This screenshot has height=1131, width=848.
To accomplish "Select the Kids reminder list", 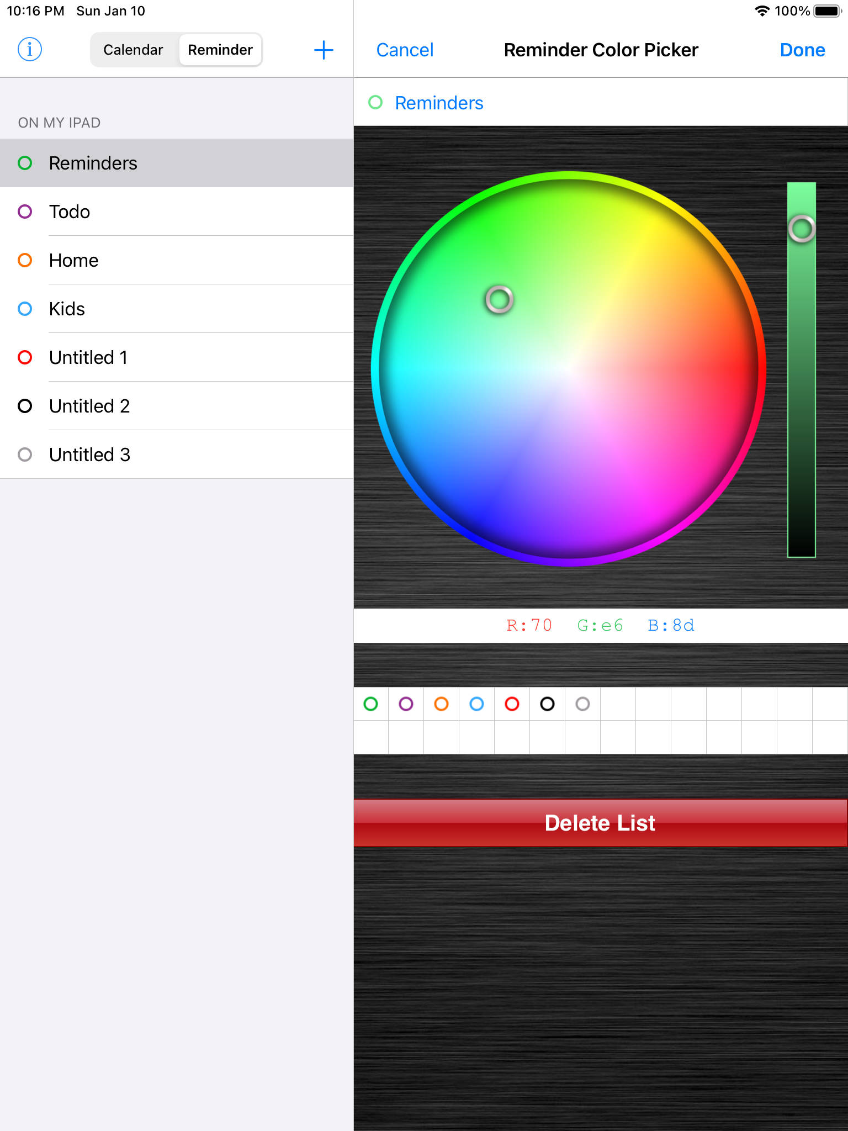I will pyautogui.click(x=177, y=309).
